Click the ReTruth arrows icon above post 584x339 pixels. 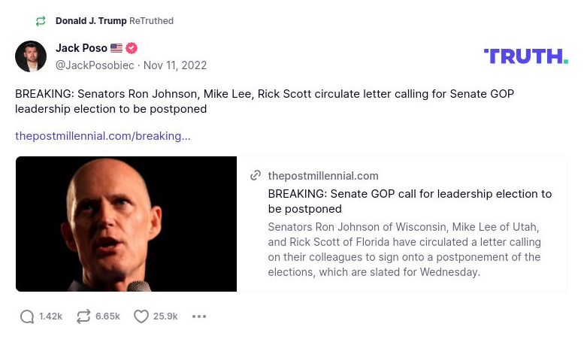click(41, 21)
